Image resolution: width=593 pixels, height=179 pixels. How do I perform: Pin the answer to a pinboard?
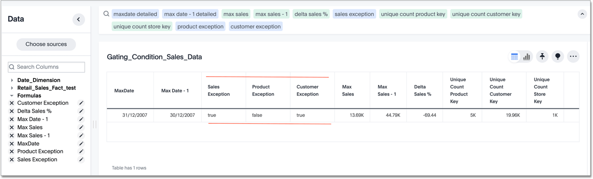pos(542,57)
